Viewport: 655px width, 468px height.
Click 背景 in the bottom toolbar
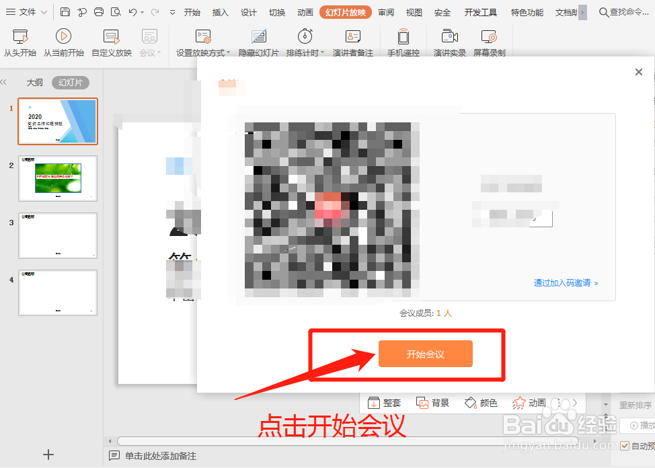pos(433,403)
